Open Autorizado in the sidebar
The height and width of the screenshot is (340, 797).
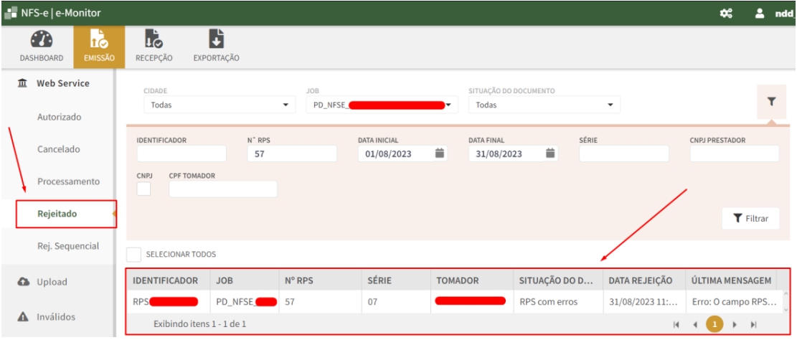pos(59,117)
